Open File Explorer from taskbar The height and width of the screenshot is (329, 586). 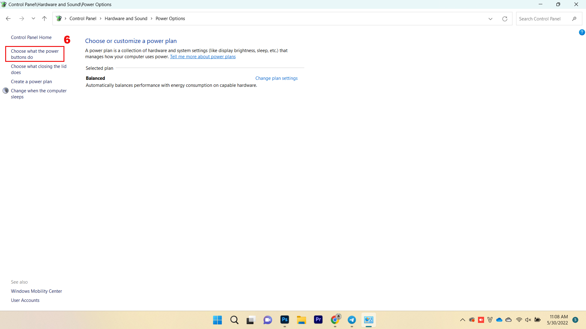[x=302, y=319]
